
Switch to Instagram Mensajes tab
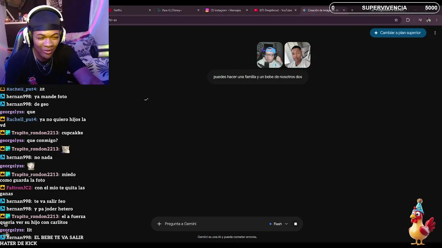tap(226, 10)
